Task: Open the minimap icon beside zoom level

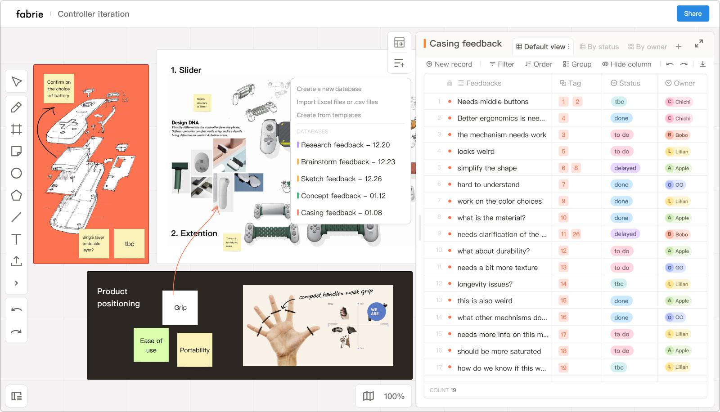Action: tap(369, 396)
